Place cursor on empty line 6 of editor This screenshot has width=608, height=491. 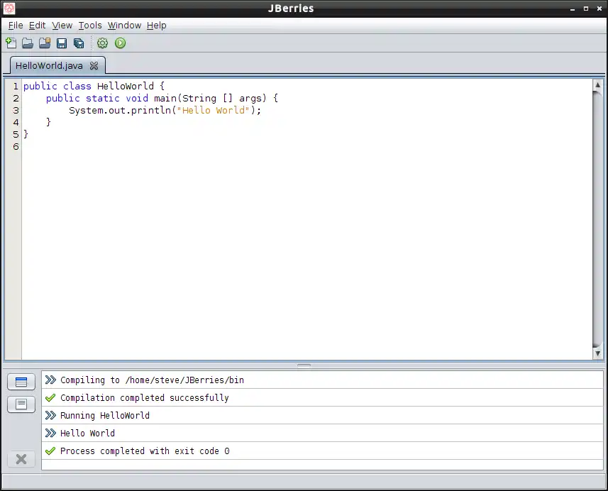coord(306,147)
